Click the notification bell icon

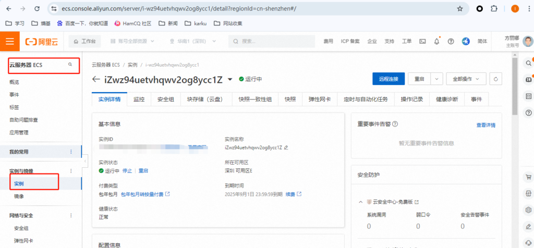pyautogui.click(x=436, y=41)
